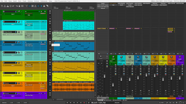The height and width of the screenshot is (104, 186).
Task: Click Go to start in transport bar
Action: coord(67,103)
